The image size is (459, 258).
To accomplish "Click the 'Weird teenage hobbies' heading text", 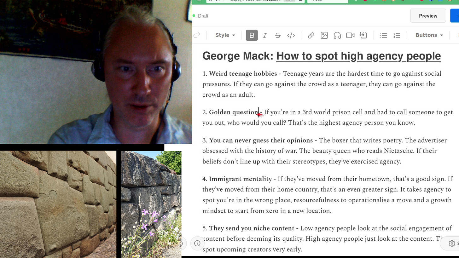I will 243,74.
